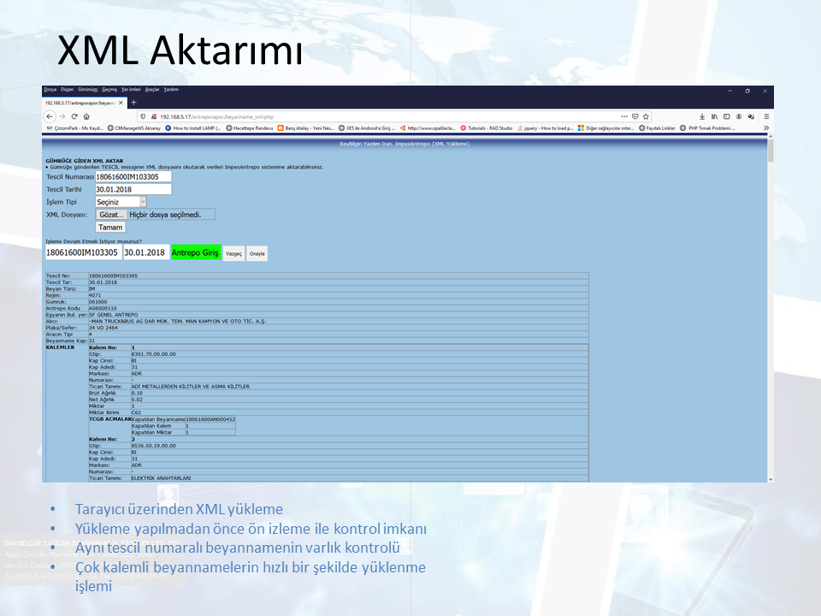
Task: Click the address bar URL field
Action: (x=387, y=117)
